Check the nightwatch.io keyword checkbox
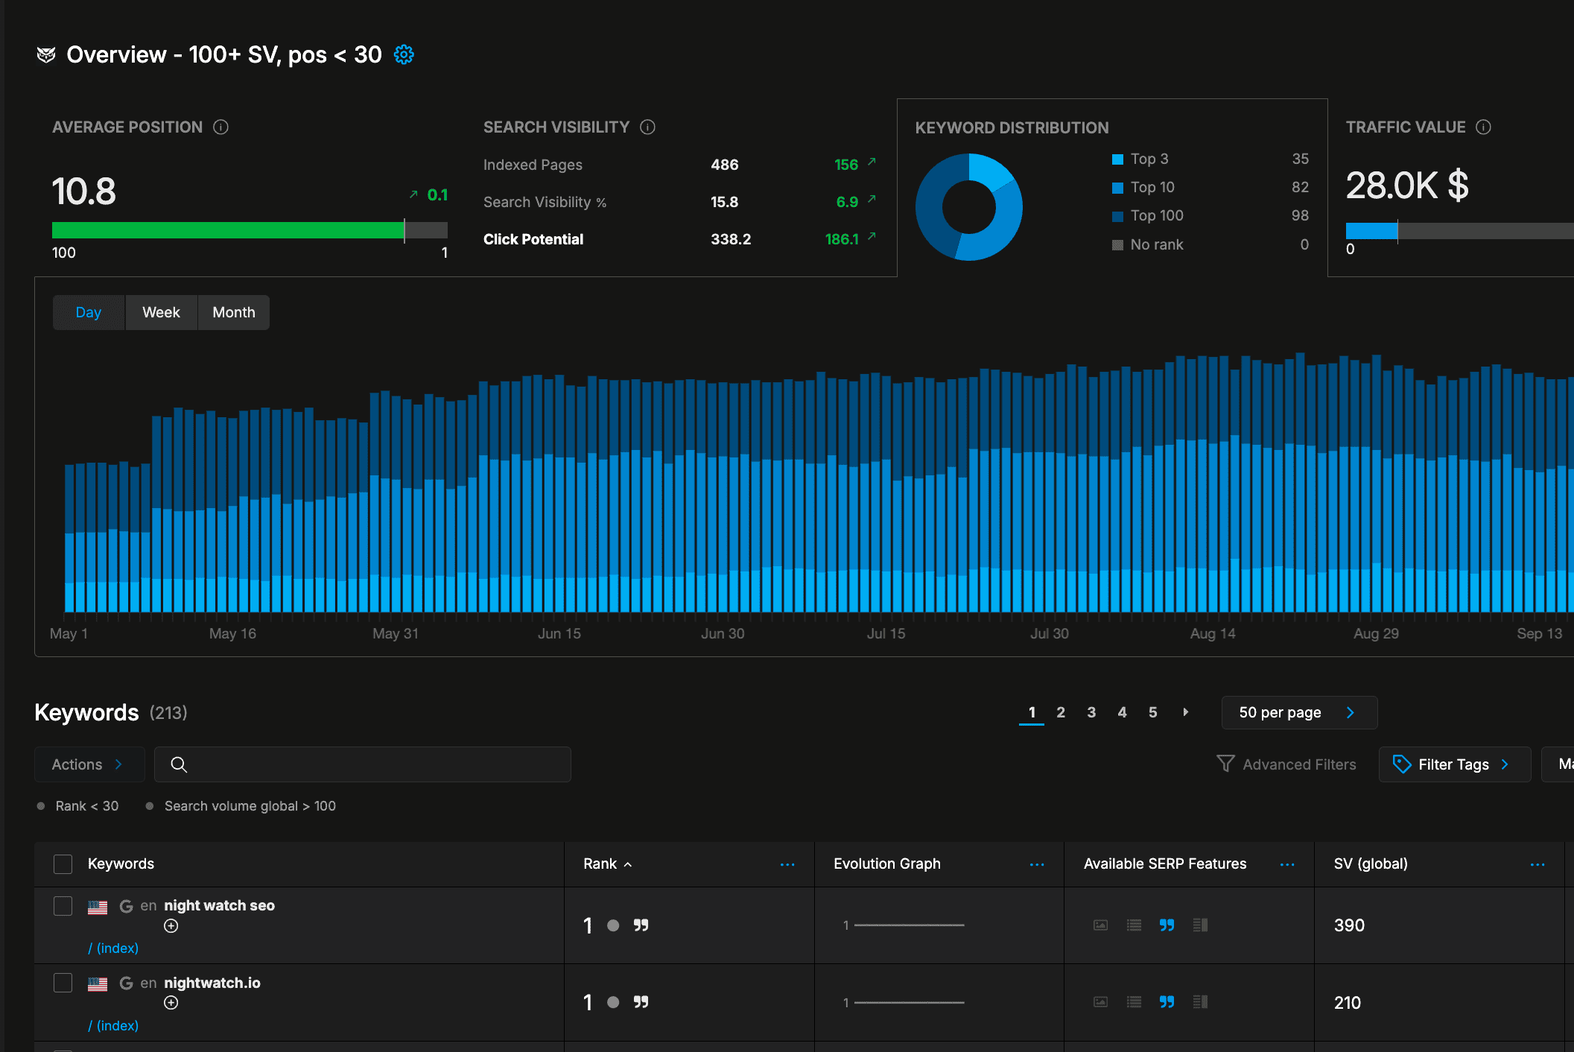This screenshot has height=1052, width=1574. 63,983
